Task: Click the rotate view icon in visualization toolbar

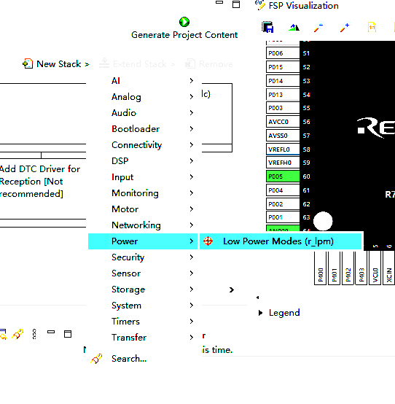Action: point(294,27)
